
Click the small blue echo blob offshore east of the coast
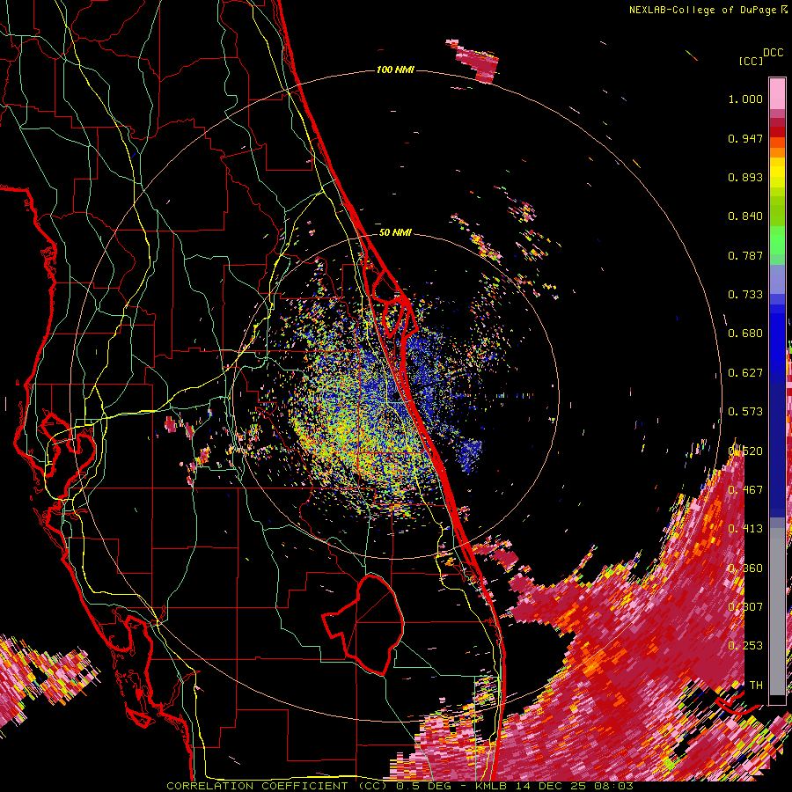(x=469, y=455)
